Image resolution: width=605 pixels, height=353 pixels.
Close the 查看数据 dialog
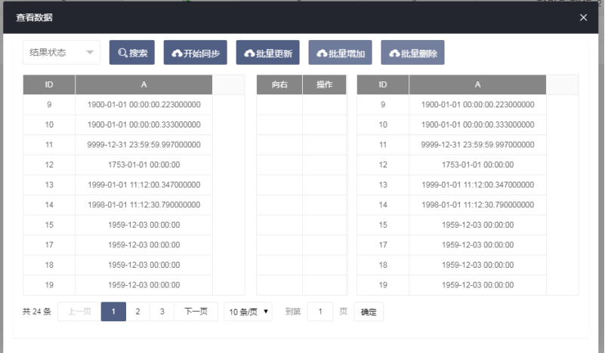coord(583,17)
